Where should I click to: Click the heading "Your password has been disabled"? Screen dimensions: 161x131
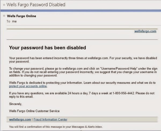pyautogui.click(x=47, y=48)
